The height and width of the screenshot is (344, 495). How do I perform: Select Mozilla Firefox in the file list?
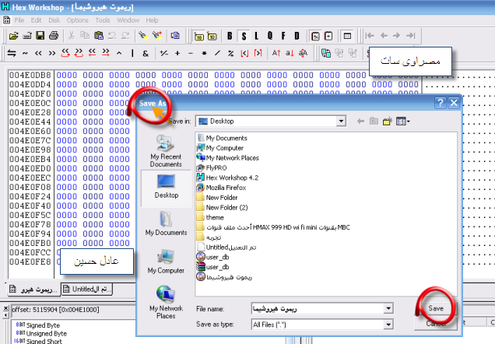tap(221, 188)
